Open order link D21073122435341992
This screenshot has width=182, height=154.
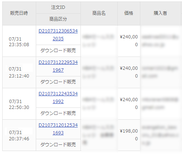pyautogui.click(x=58, y=97)
